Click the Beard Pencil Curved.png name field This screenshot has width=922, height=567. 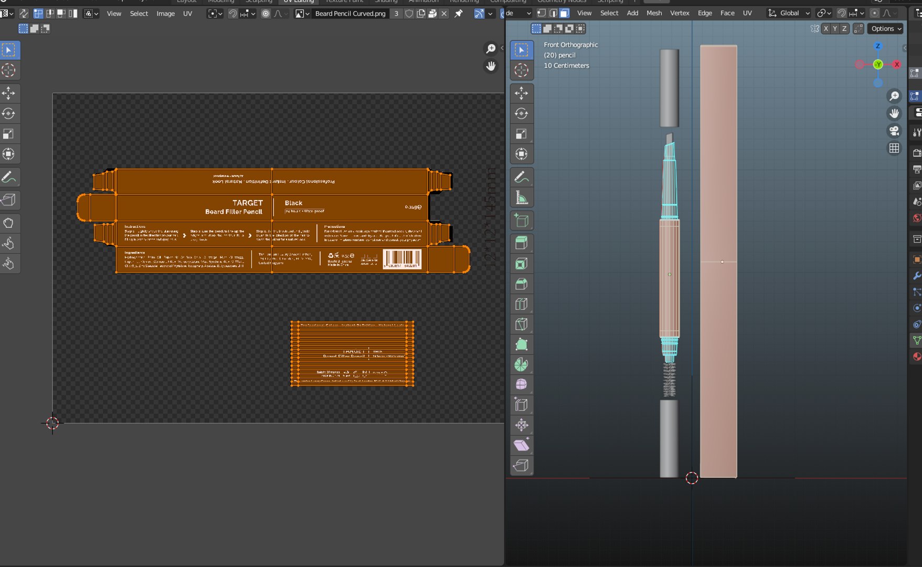click(x=350, y=14)
